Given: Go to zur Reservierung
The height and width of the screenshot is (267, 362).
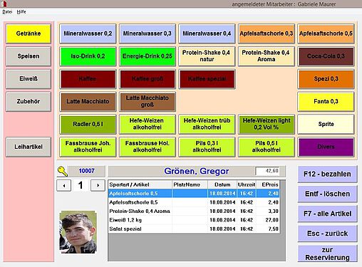Looking at the screenshot, I should 327,253.
